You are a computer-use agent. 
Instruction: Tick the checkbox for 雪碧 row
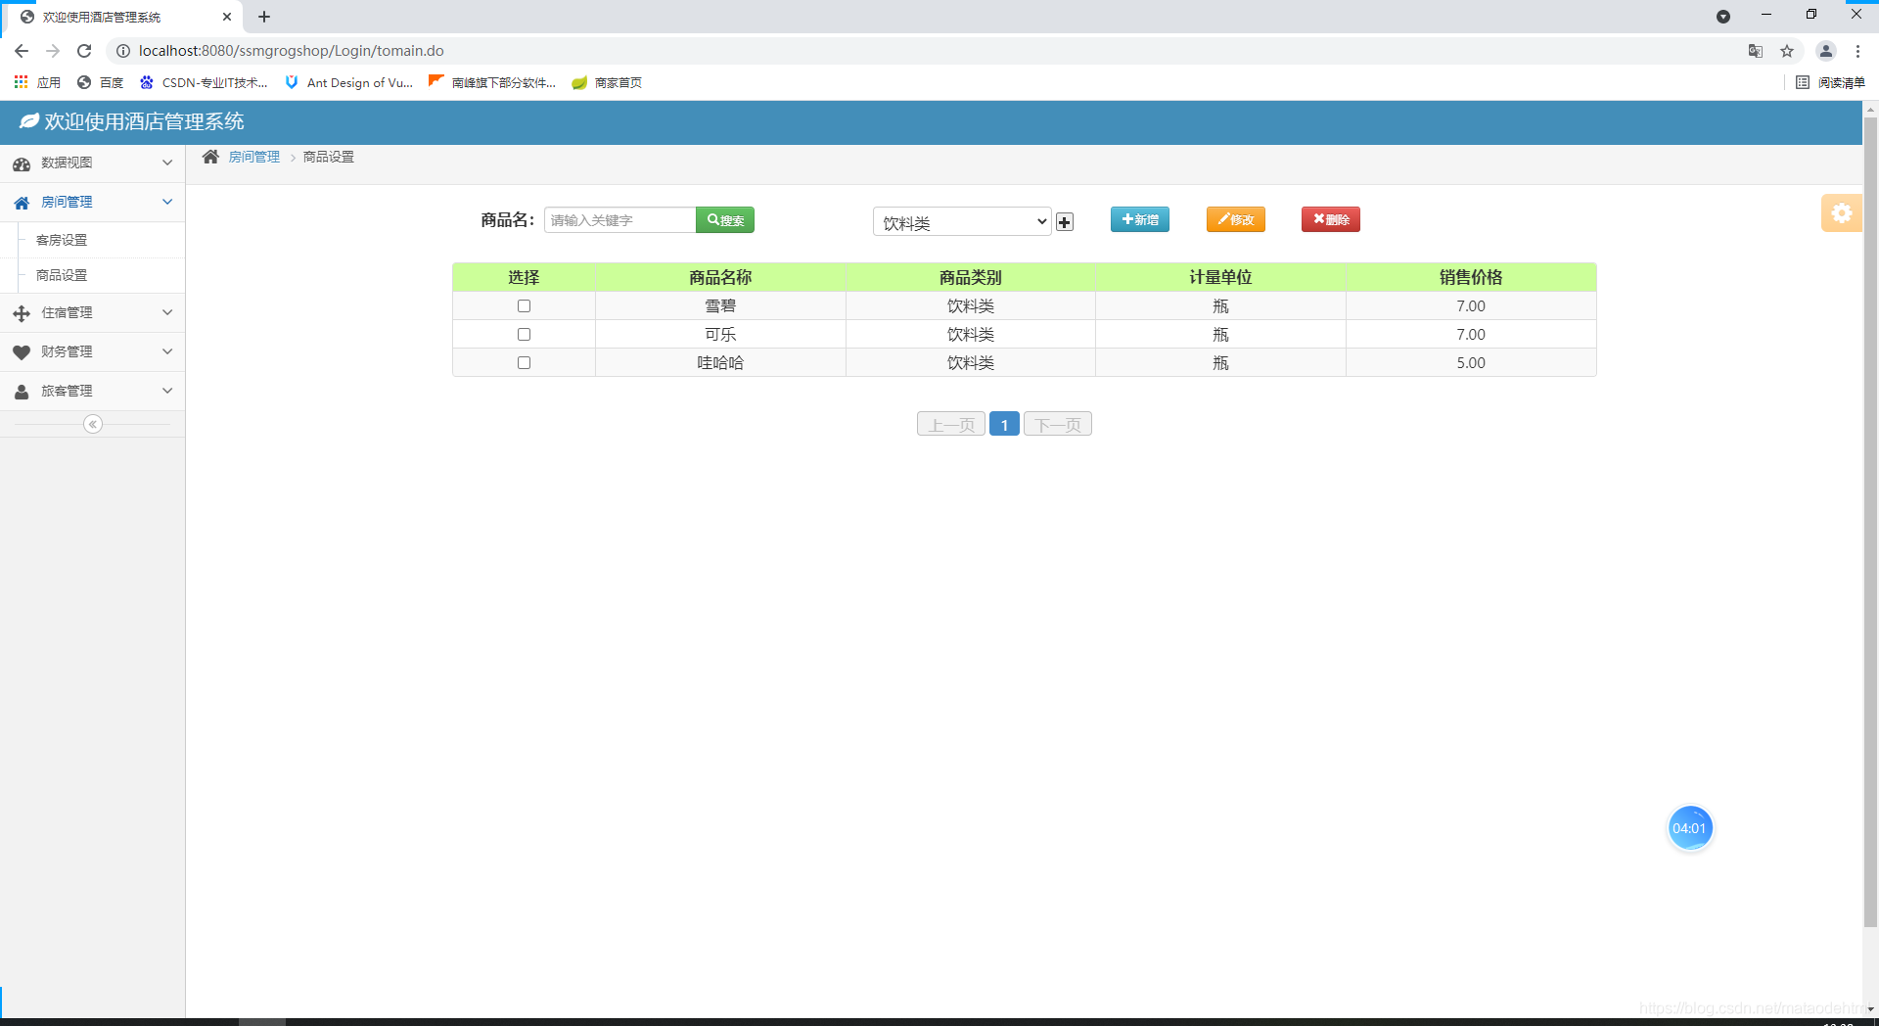coord(524,306)
